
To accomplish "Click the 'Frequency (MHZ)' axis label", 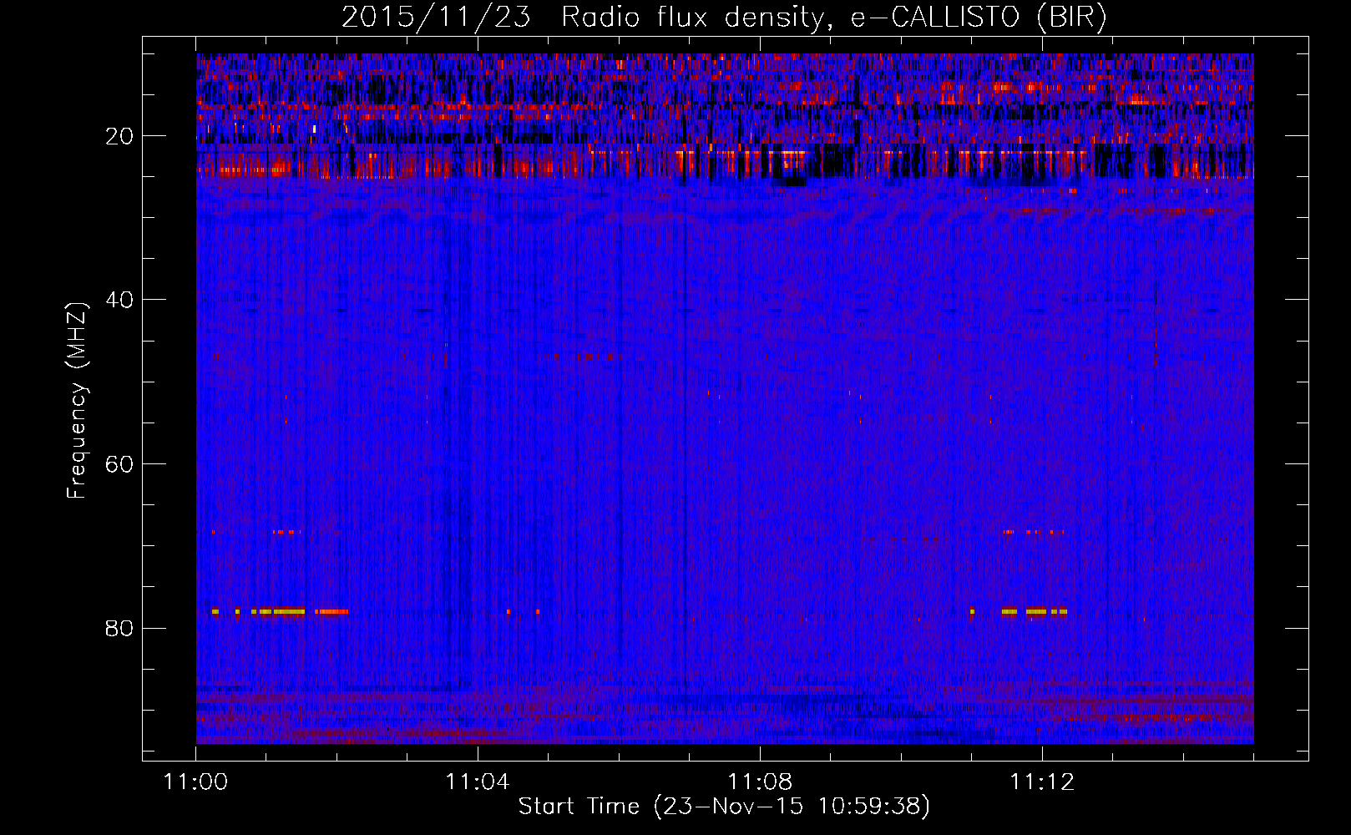I will pyautogui.click(x=77, y=401).
